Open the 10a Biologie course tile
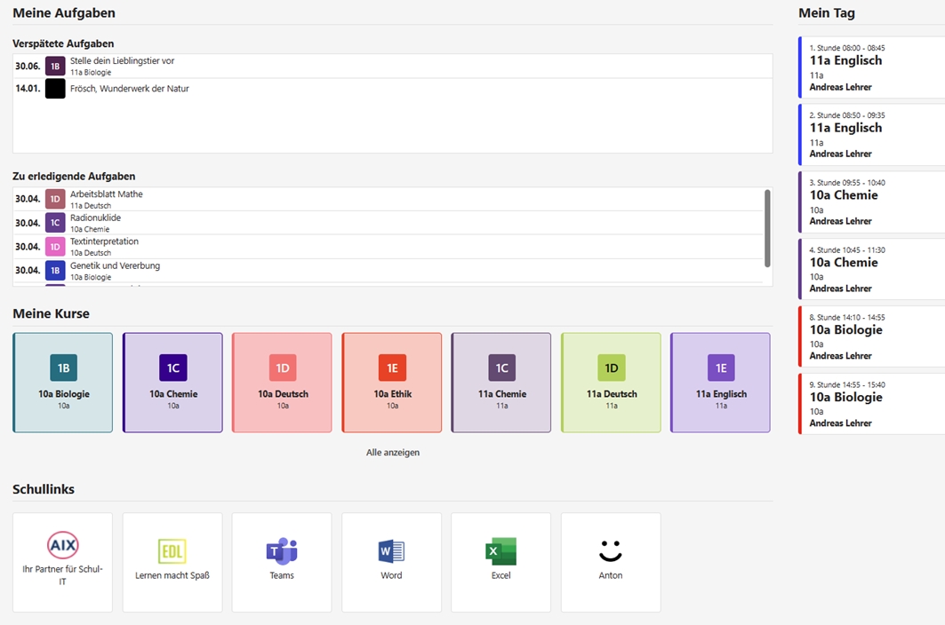Viewport: 945px width, 625px height. [63, 383]
